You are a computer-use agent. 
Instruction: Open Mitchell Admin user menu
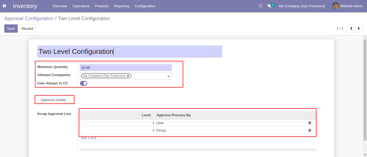click(x=348, y=6)
